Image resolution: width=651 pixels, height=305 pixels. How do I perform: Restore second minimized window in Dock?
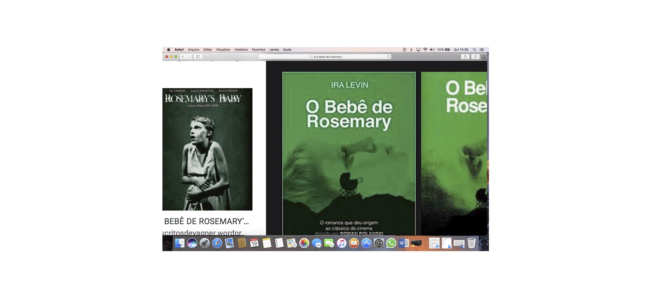447,243
